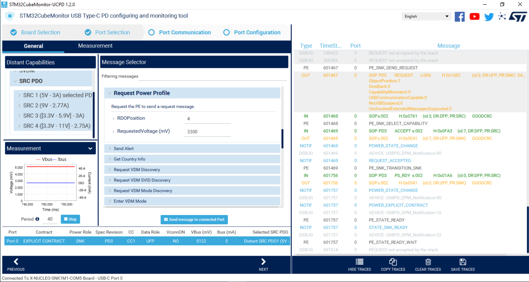Switch to the Measurement tab
This screenshot has height=282, width=529.
click(x=95, y=46)
